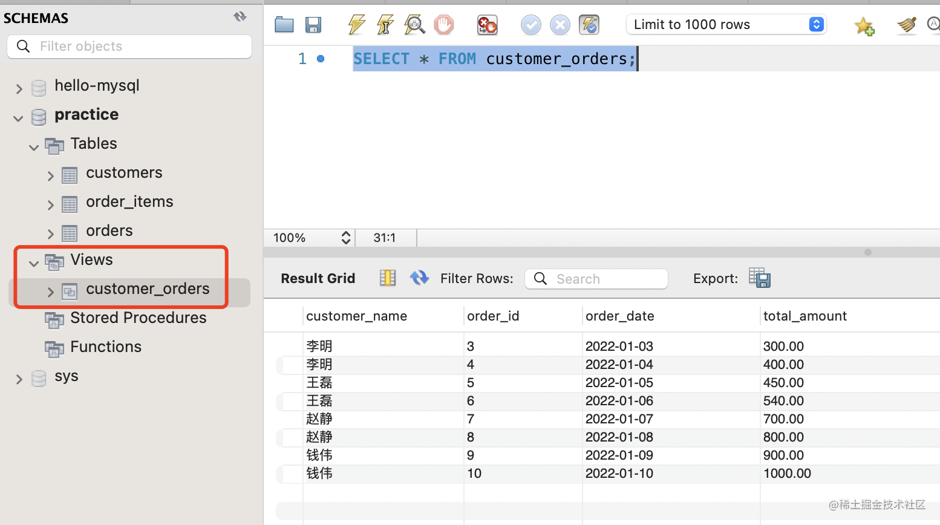Click the Export recordset icon
940x525 pixels.
(759, 278)
